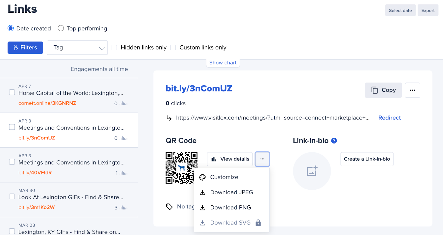Open the bit.ly/3m1Ko2W short link
Image resolution: width=443 pixels, height=235 pixels.
click(x=37, y=207)
